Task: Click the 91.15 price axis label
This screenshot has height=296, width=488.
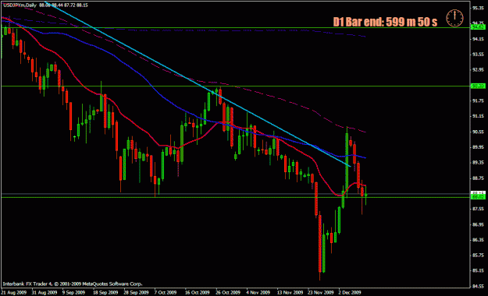Action: tap(478, 116)
